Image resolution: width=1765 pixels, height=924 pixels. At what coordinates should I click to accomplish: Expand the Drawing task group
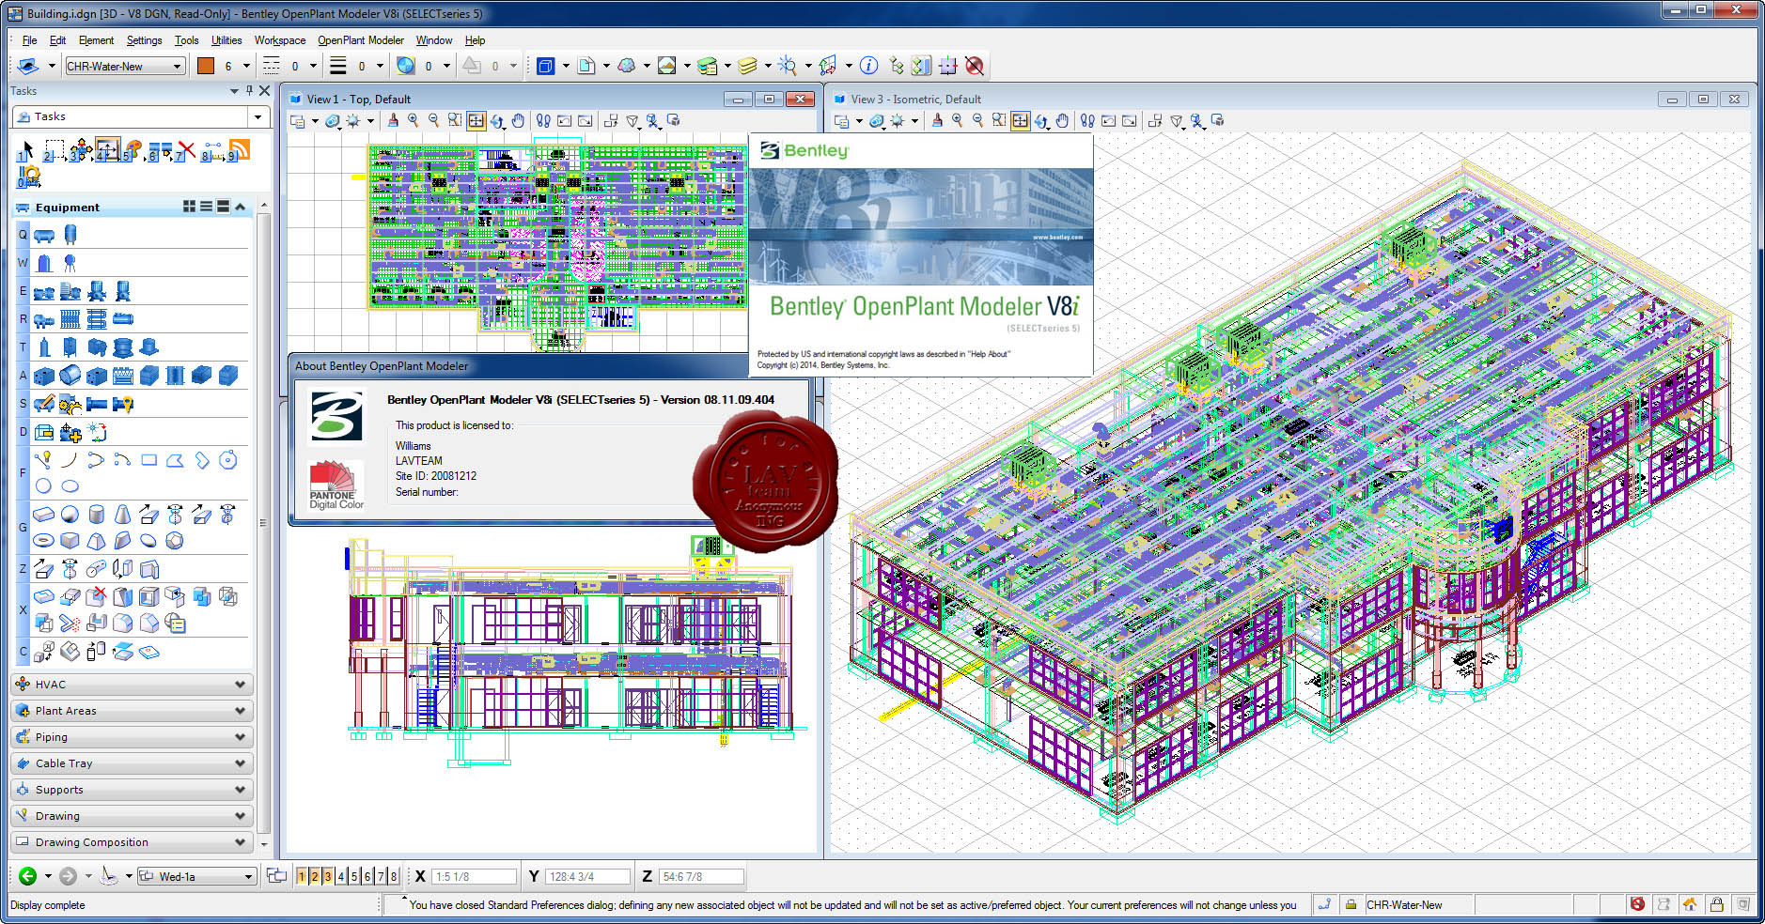point(132,816)
